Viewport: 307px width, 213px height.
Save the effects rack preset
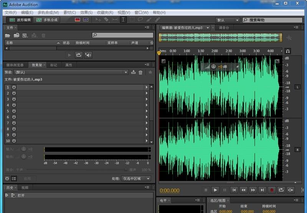point(133,72)
